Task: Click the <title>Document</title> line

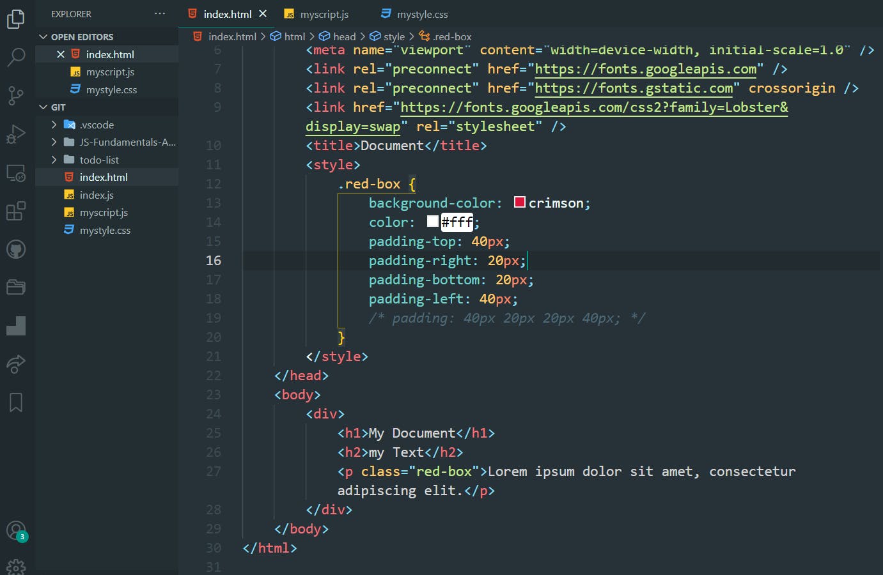Action: 396,146
